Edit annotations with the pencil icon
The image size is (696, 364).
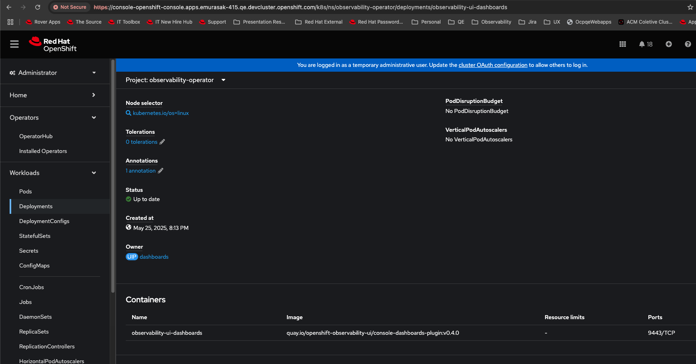(161, 171)
